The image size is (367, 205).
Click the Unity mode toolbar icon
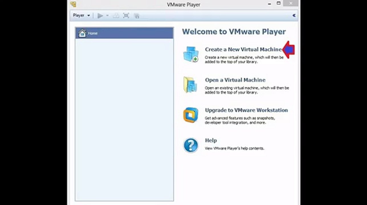coord(137,16)
